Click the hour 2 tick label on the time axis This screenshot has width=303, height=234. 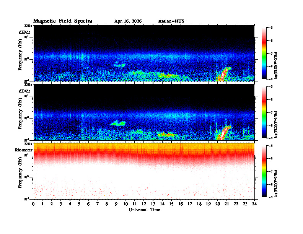(52, 204)
